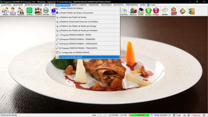Open the RELATÓRIOS menu

(106, 5)
